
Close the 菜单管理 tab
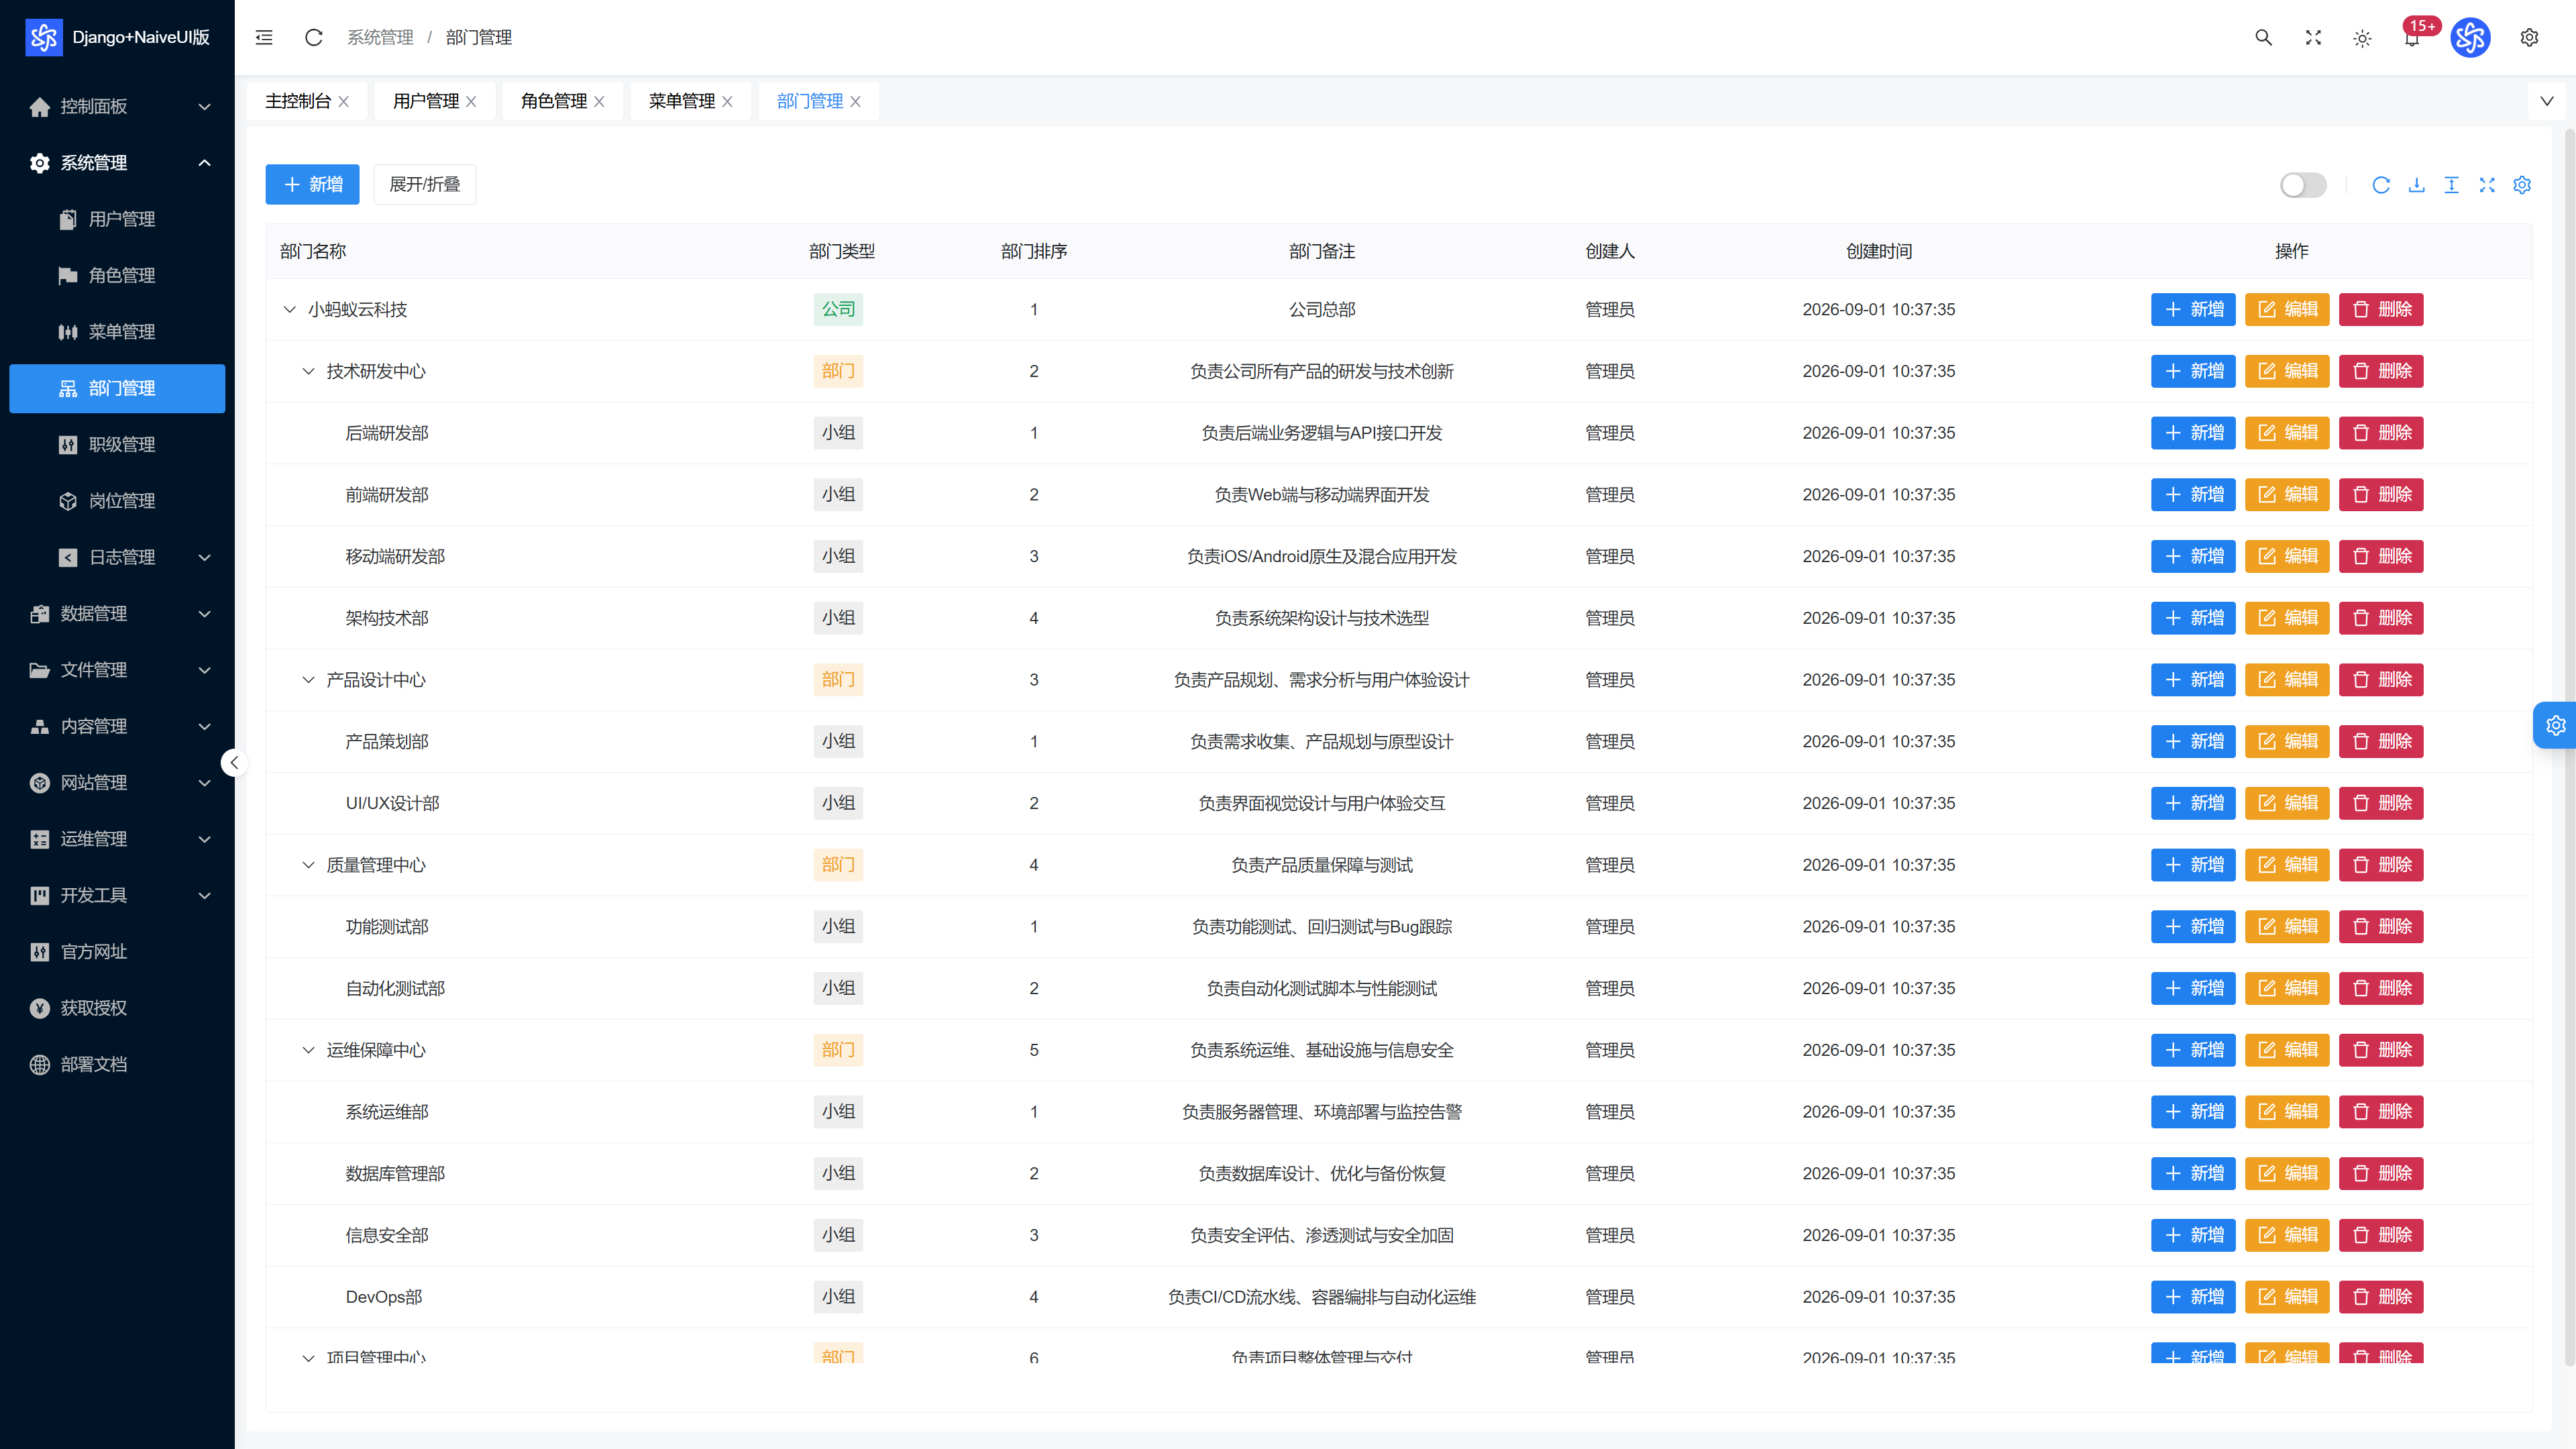(727, 102)
